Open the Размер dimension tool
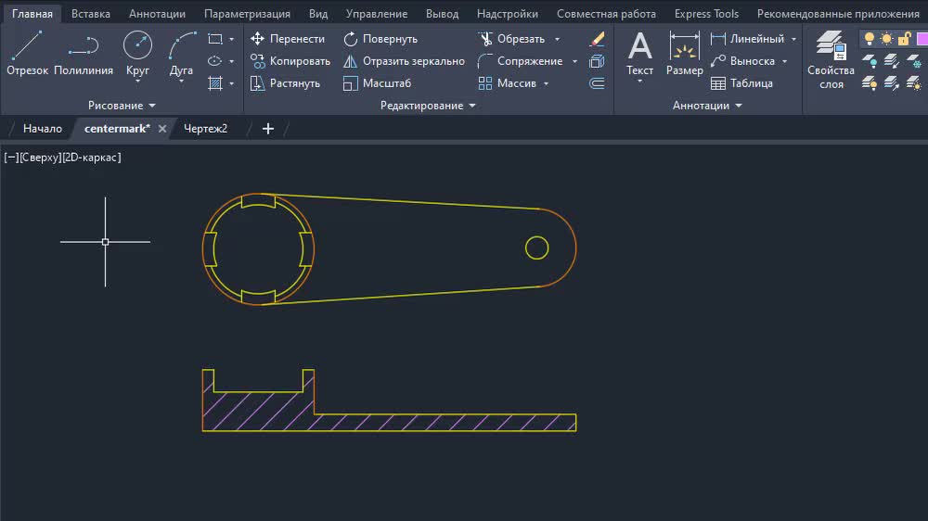The width and height of the screenshot is (928, 521). point(684,54)
